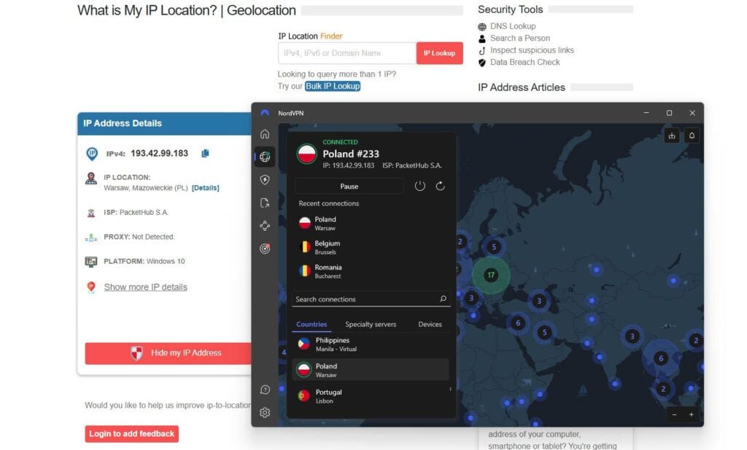Open the notifications bell icon
747x450 pixels.
(692, 135)
